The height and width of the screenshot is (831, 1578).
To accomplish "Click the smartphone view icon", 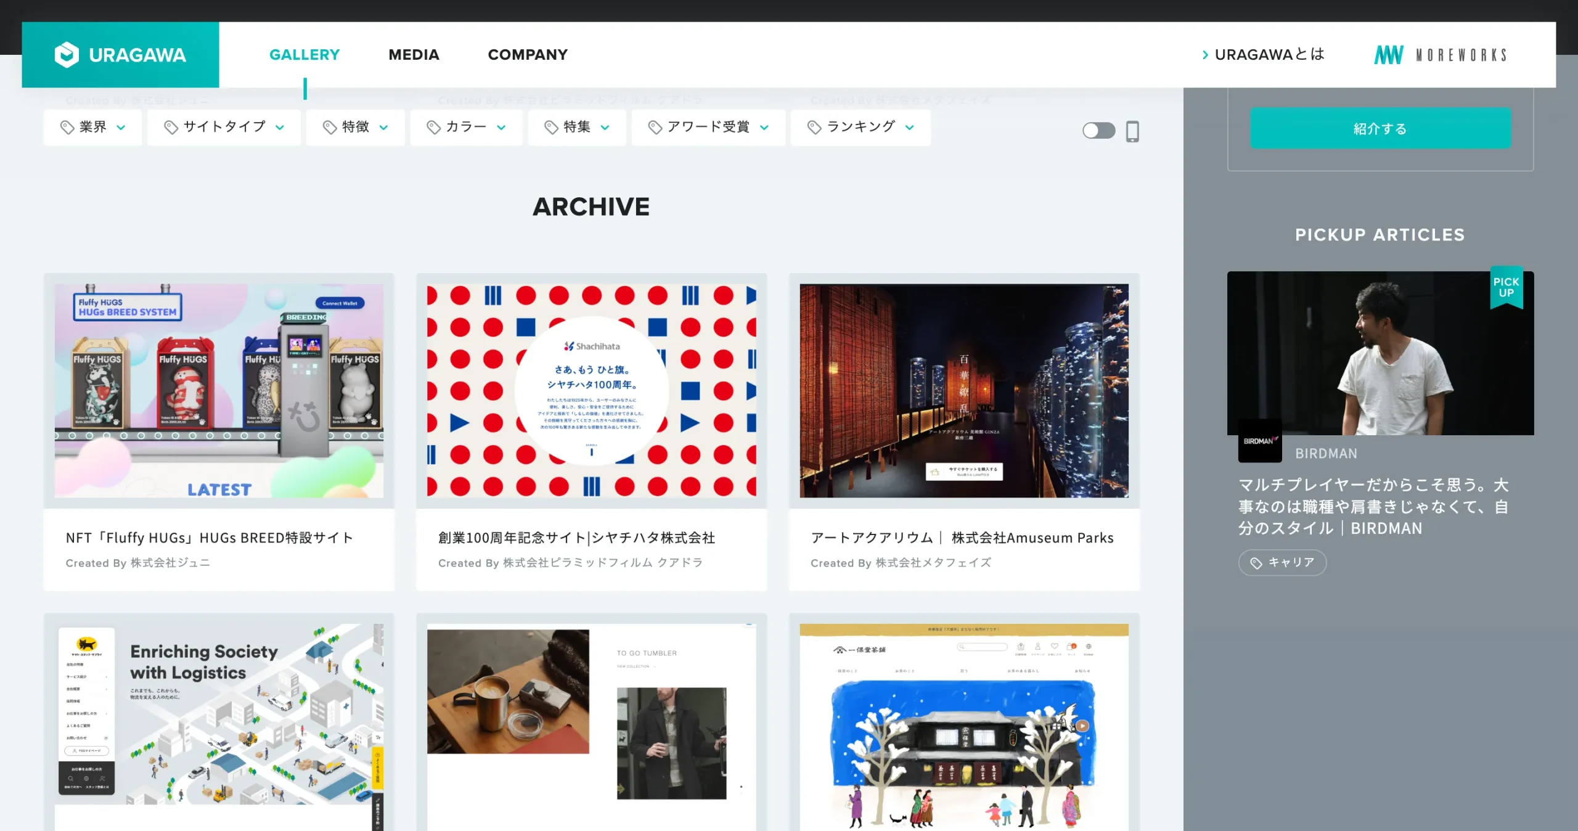I will click(1132, 131).
